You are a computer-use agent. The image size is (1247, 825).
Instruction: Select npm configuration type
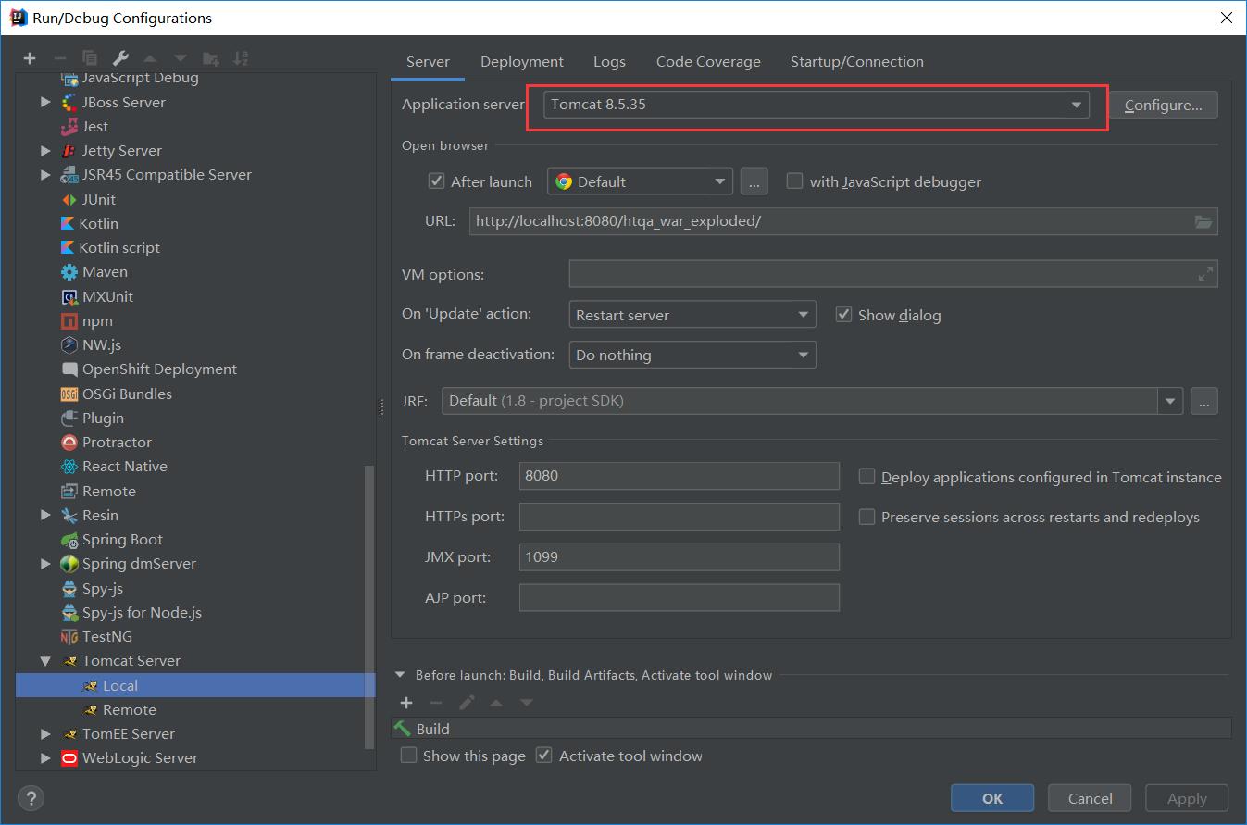tap(97, 320)
